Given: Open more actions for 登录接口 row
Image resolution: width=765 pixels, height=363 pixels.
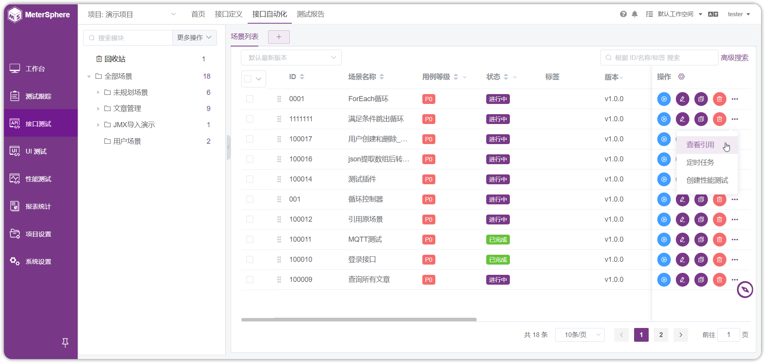Looking at the screenshot, I should tap(735, 259).
